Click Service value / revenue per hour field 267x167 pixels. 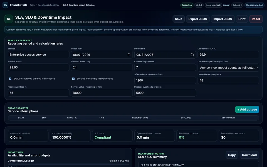pos(102,93)
